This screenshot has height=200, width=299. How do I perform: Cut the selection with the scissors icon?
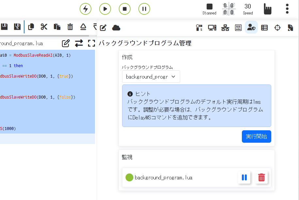pyautogui.click(x=44, y=27)
